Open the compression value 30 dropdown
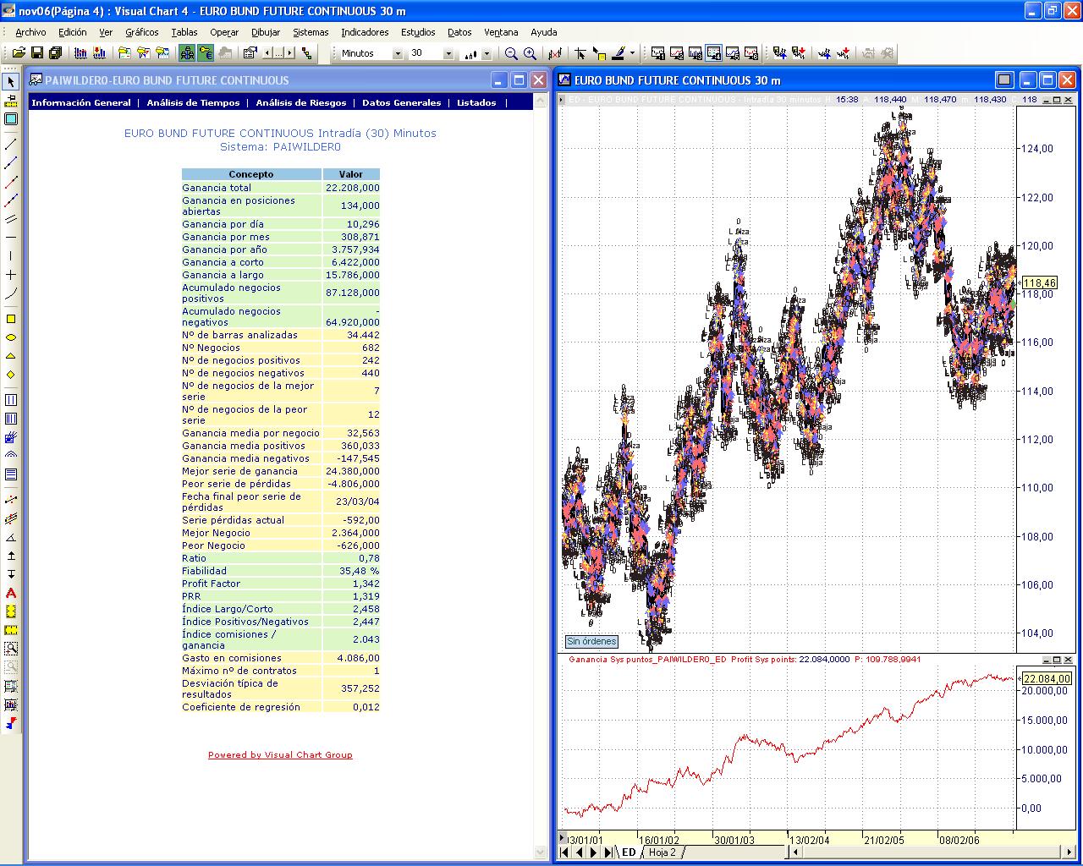1083x866 pixels. (x=448, y=53)
